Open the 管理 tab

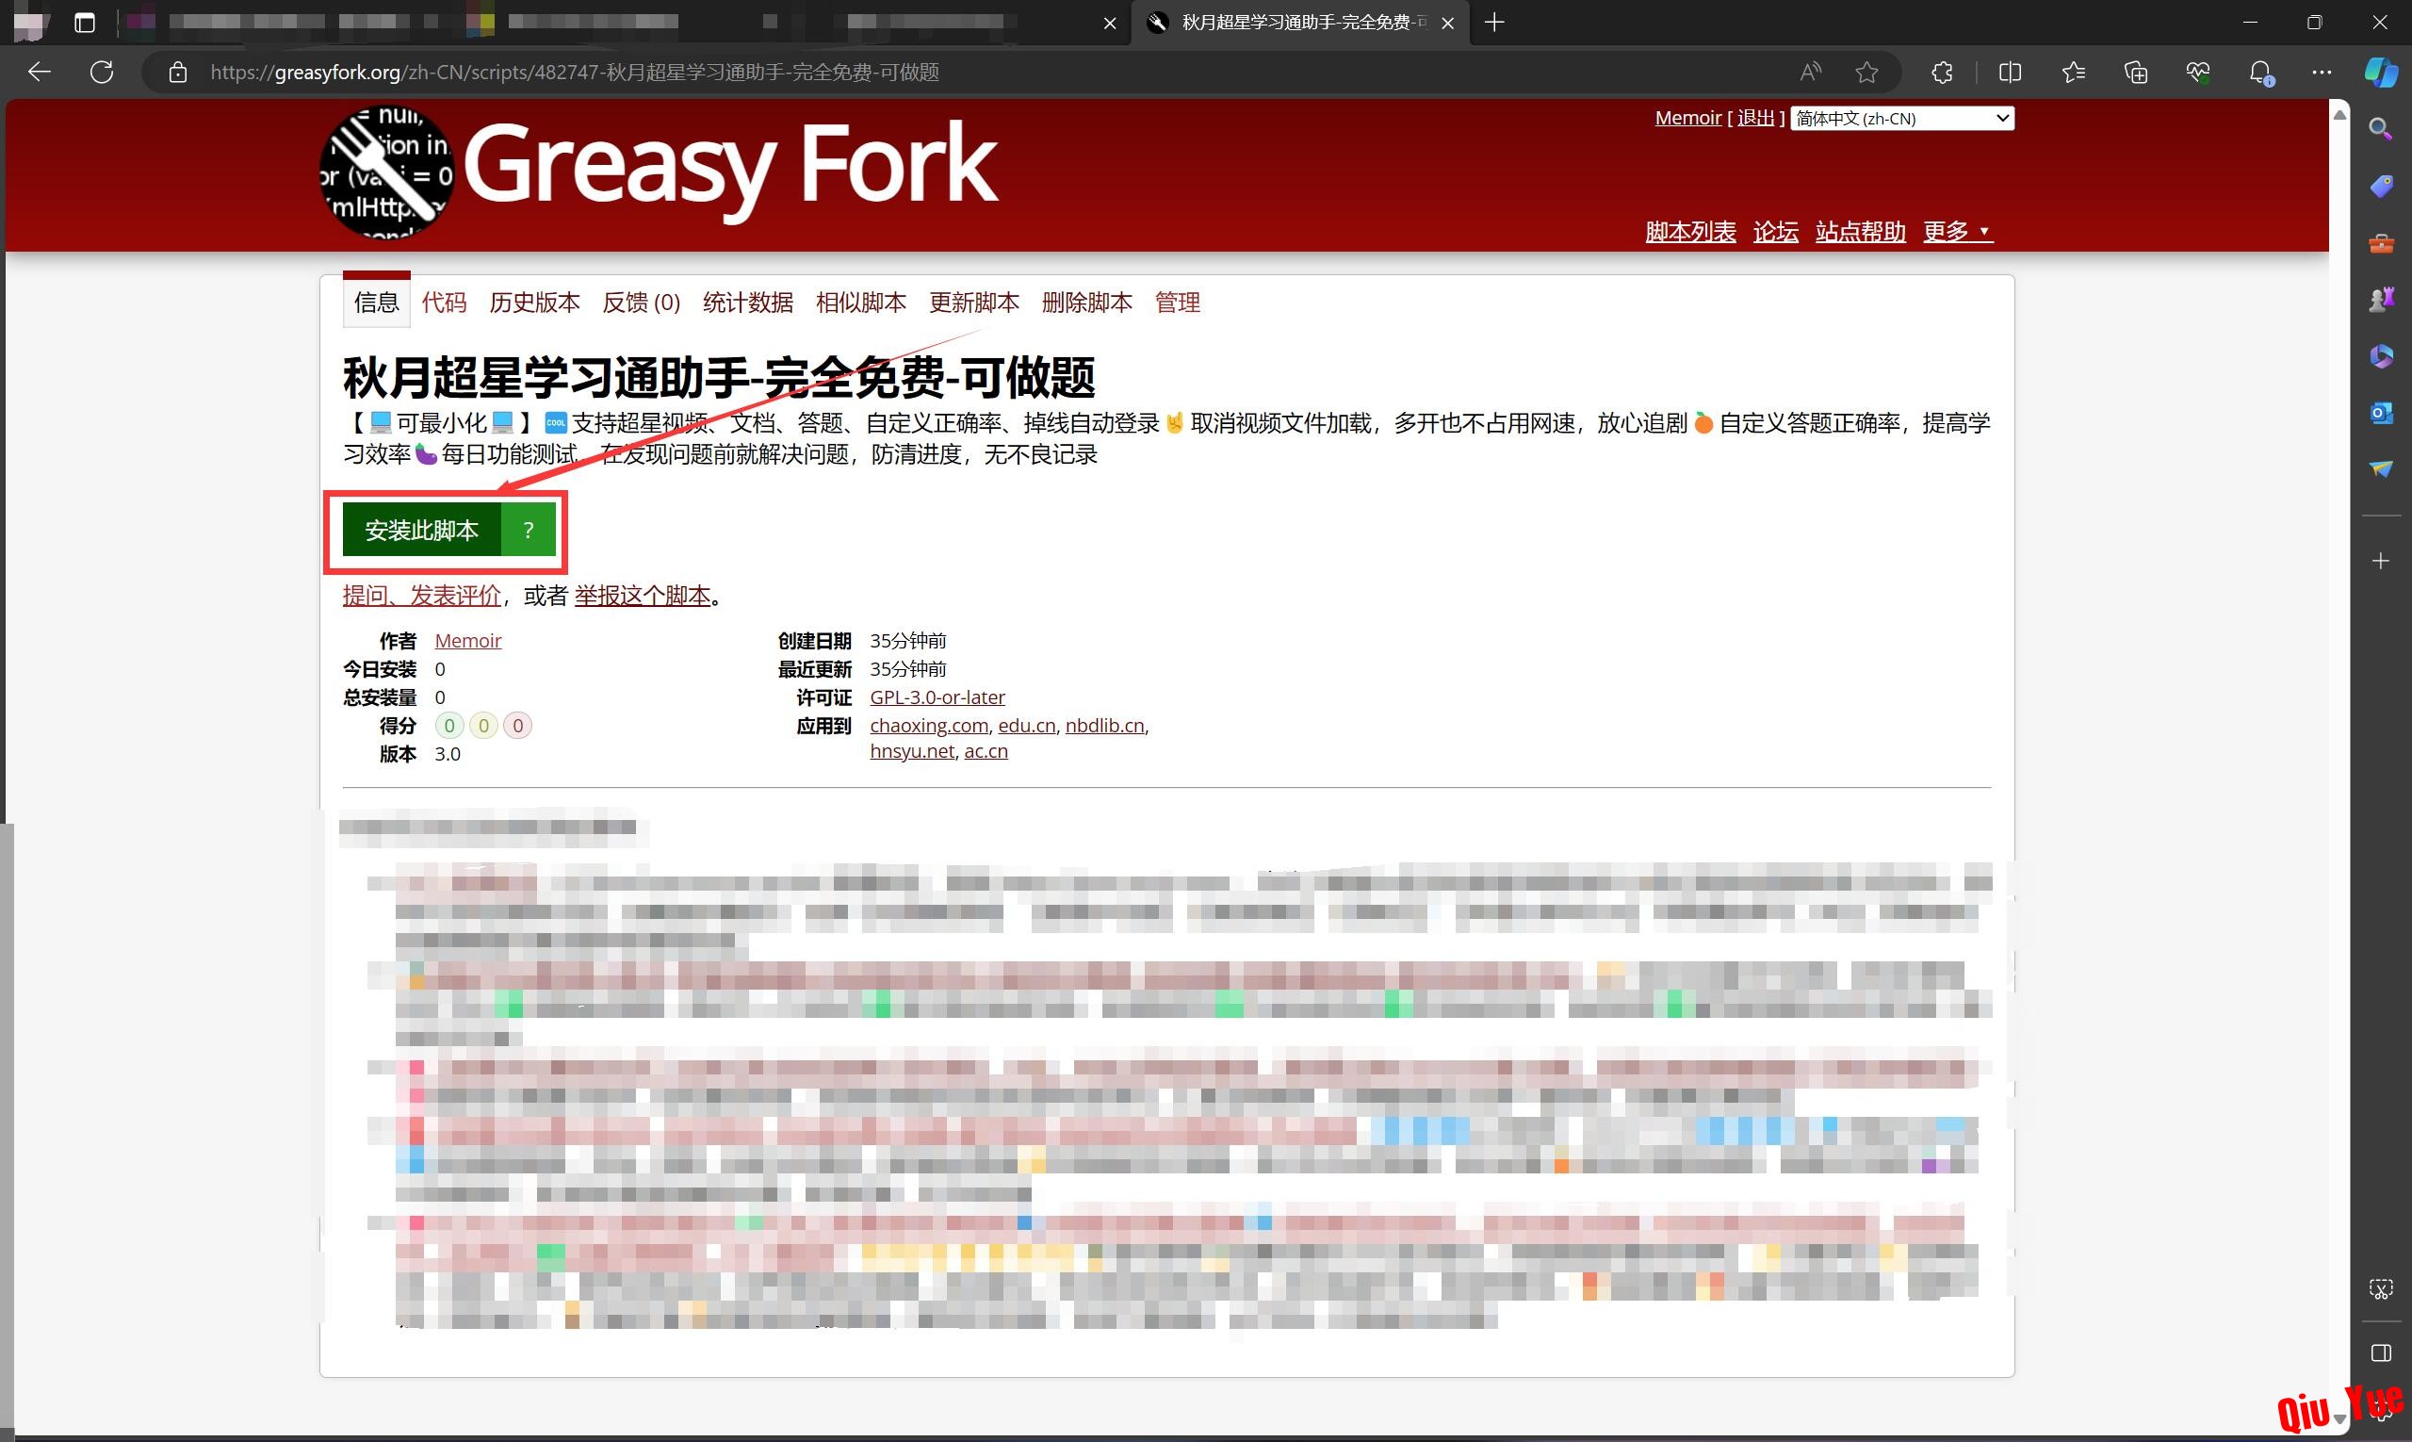pos(1178,303)
